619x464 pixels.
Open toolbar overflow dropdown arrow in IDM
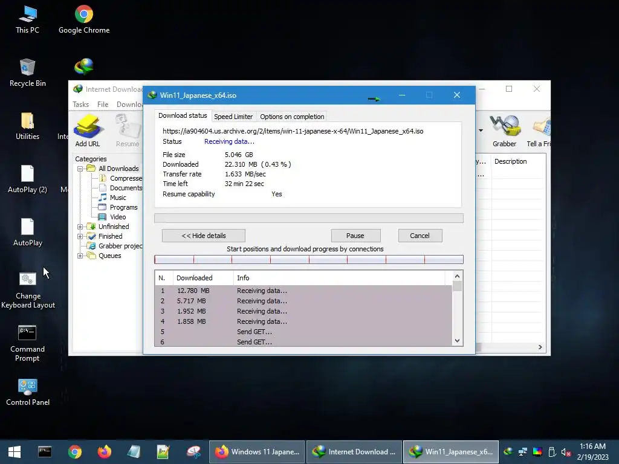(x=481, y=130)
